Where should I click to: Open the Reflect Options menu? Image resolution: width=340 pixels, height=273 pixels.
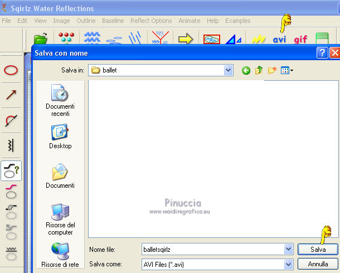click(x=151, y=21)
